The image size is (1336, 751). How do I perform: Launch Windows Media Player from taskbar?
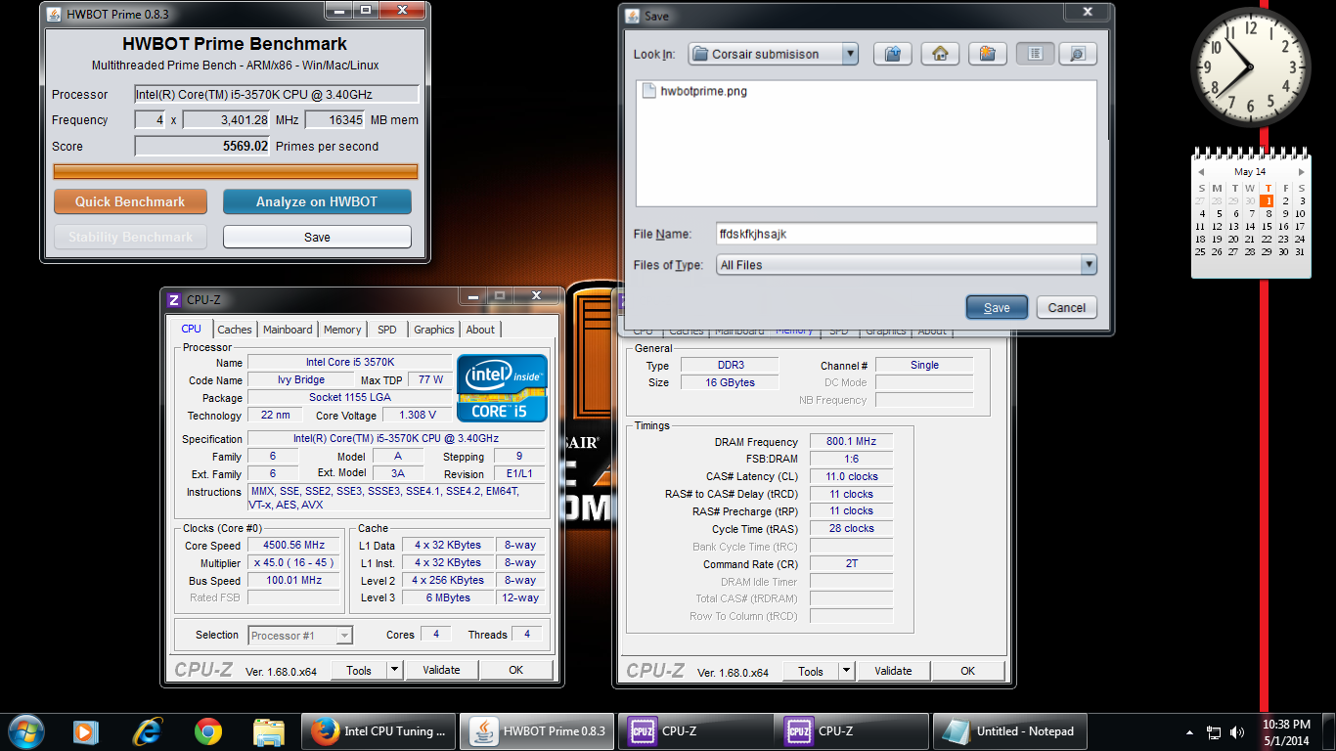coord(86,730)
